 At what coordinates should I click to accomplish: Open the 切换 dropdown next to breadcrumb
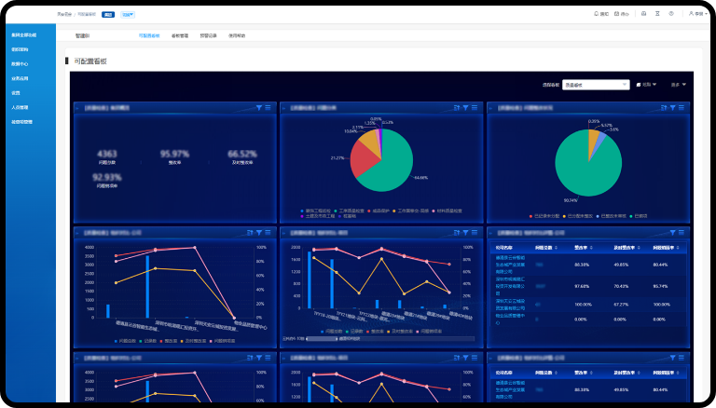tap(128, 15)
